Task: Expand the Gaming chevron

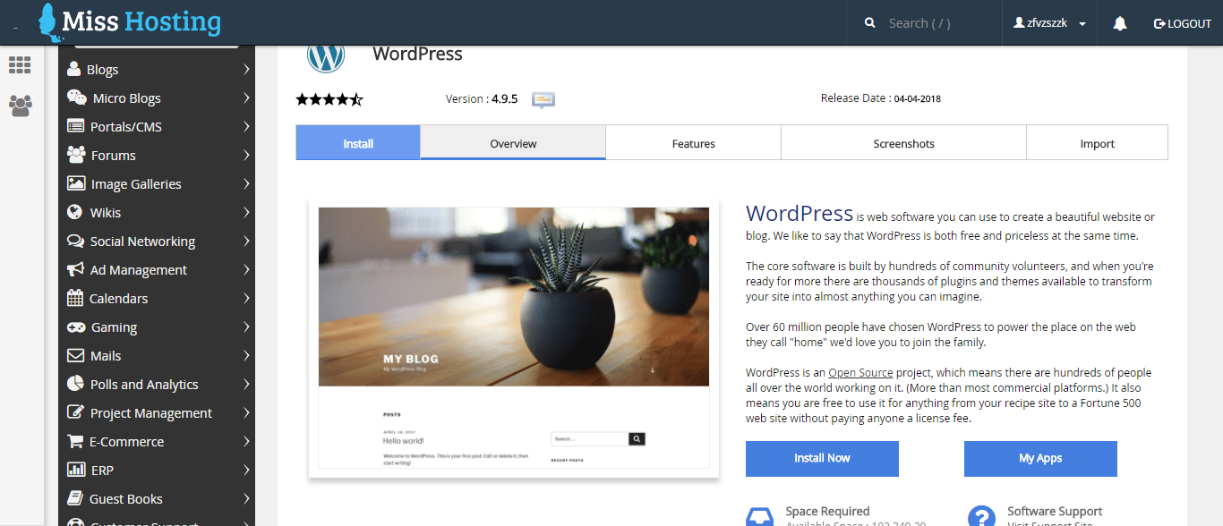Action: pos(246,327)
